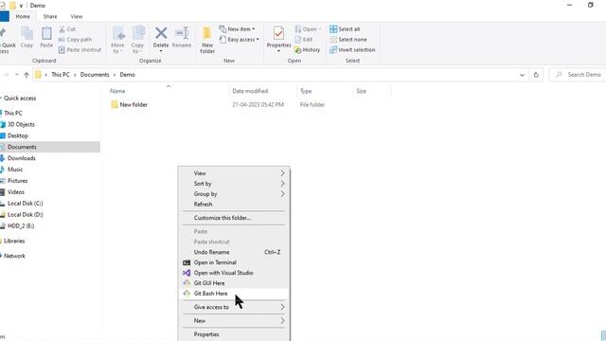The width and height of the screenshot is (606, 341).
Task: Click Documents in the address breadcrumb
Action: coord(95,75)
